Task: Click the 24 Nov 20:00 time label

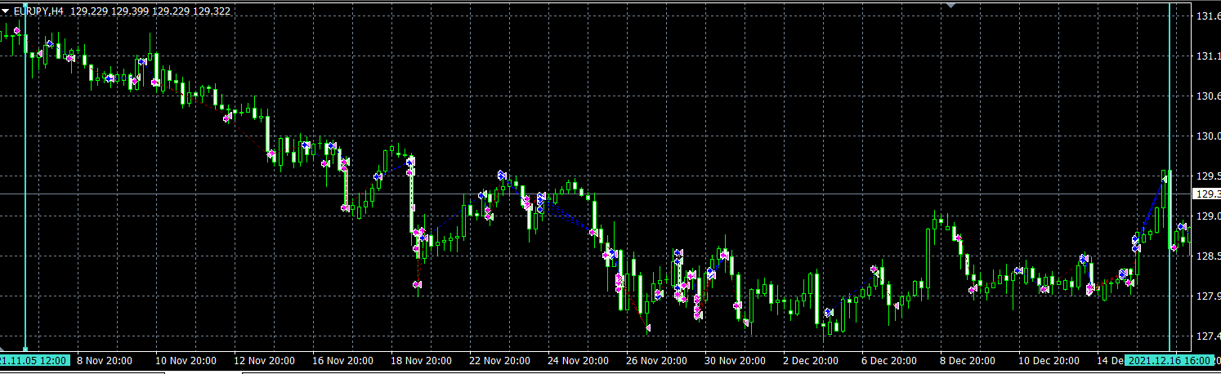Action: pyautogui.click(x=578, y=360)
